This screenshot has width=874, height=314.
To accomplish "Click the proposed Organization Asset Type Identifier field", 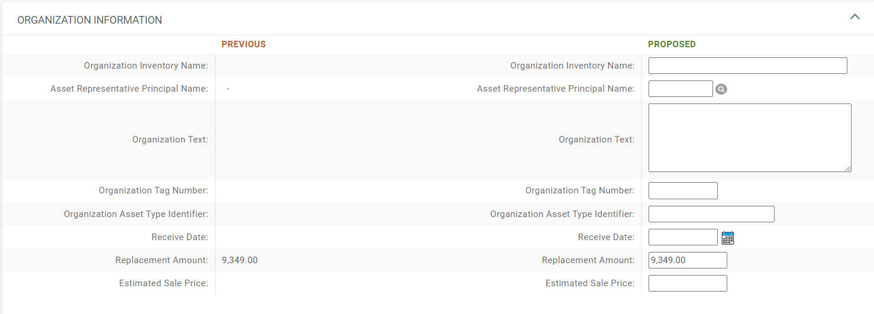I will [x=711, y=214].
